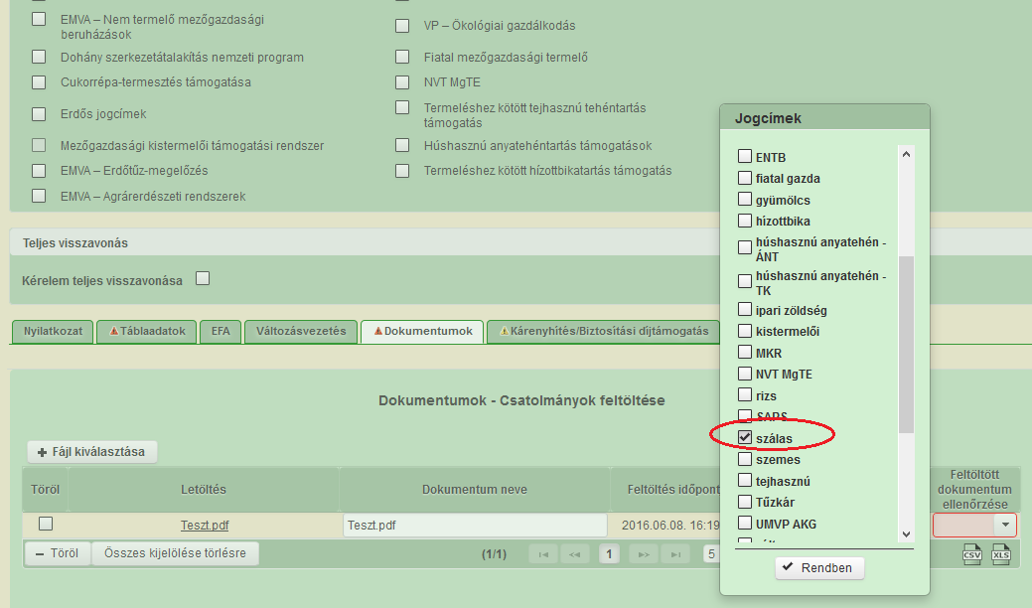This screenshot has height=608, width=1032.
Task: Click the Fájl kiválasztása button
Action: pyautogui.click(x=92, y=452)
